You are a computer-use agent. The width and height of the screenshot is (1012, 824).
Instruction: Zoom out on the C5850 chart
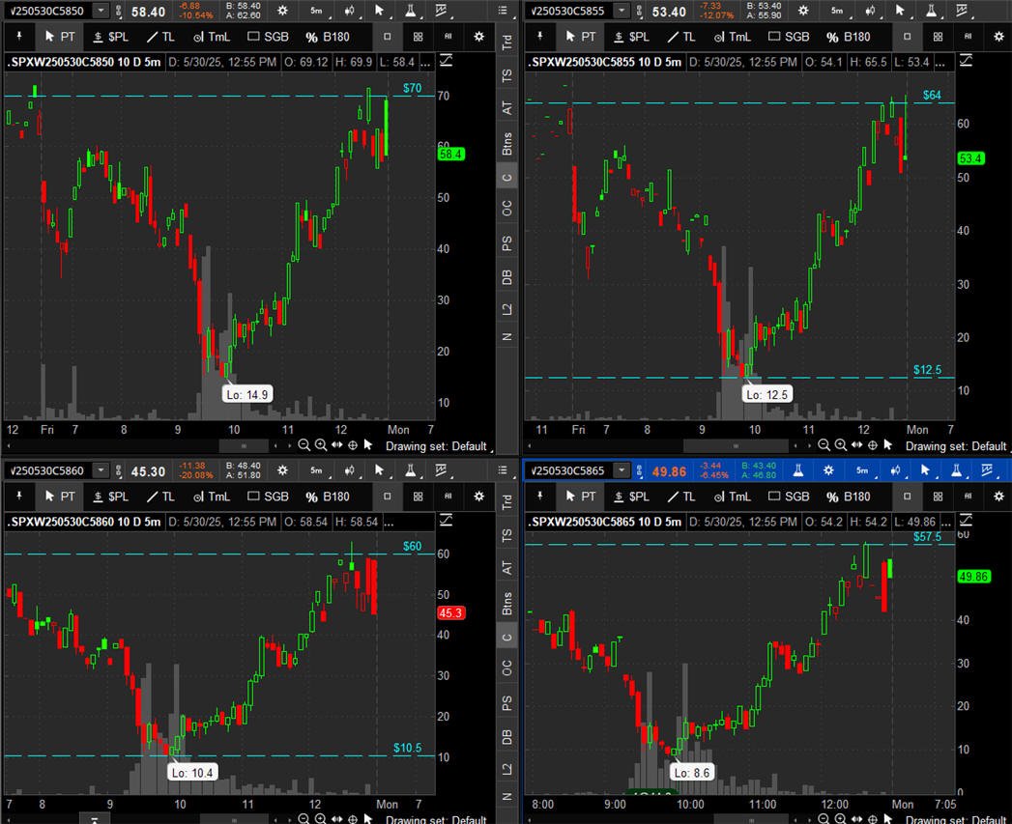pos(304,444)
